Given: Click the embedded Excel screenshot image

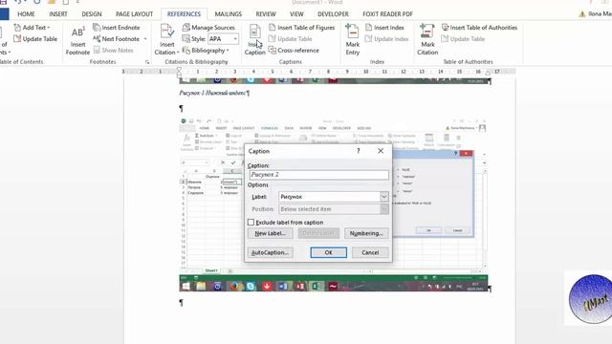Looking at the screenshot, I should 334,204.
